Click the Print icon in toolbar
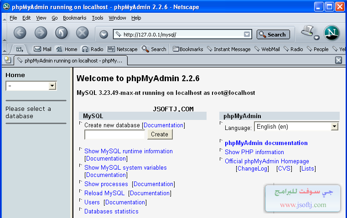 tap(307, 31)
